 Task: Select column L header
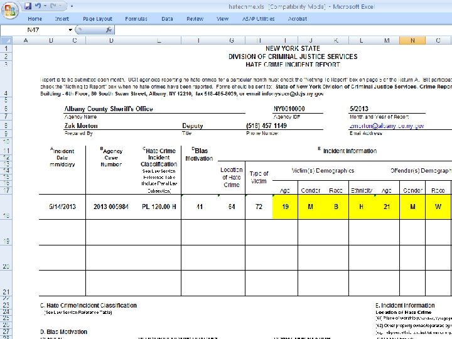(x=361, y=40)
